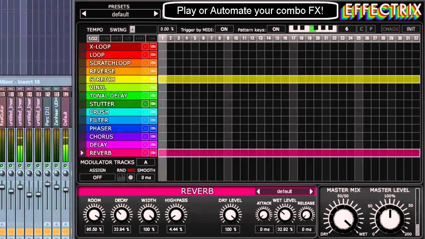Click the modulator REC record dot
The width and height of the screenshot is (425, 239).
click(131, 178)
